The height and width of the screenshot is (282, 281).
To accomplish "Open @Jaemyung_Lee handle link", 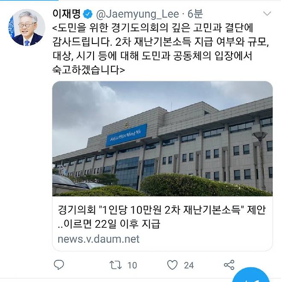I will click(138, 14).
